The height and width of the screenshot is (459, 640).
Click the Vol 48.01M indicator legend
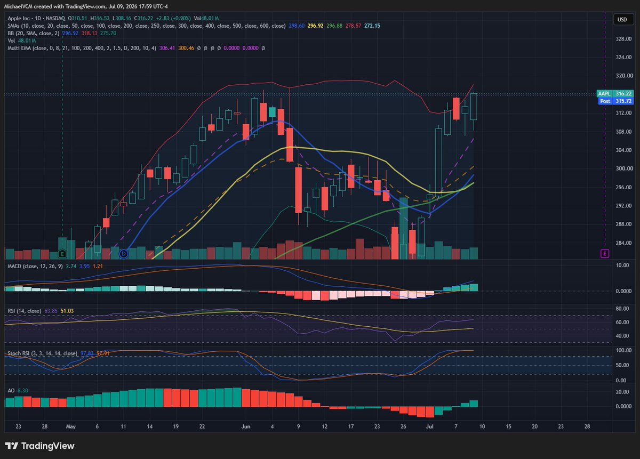[21, 41]
